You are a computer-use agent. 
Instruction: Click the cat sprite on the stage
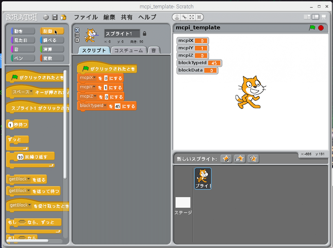(x=251, y=92)
